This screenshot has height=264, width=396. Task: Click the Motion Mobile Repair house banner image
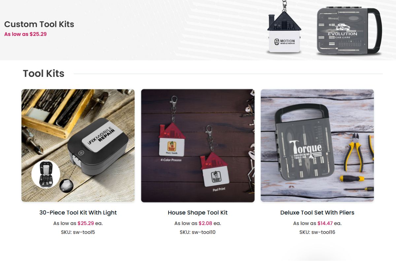(284, 30)
